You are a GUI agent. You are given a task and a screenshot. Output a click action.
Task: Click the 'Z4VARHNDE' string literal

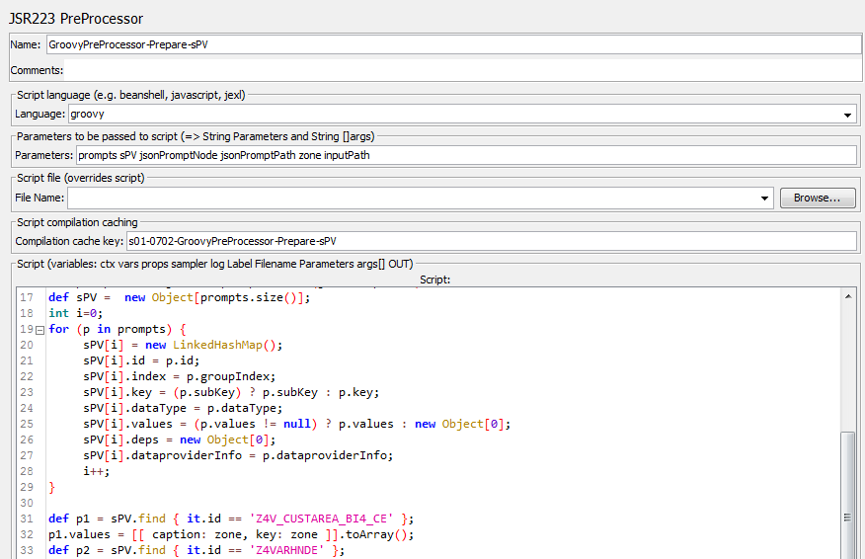tap(287, 550)
